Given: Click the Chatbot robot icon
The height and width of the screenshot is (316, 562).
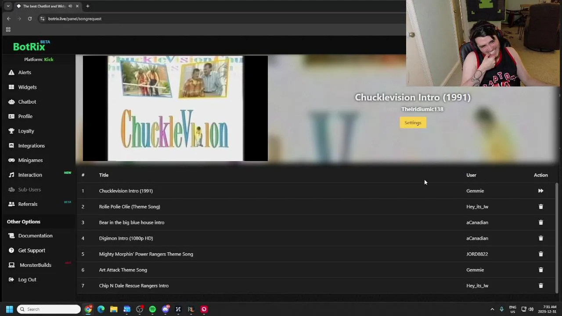Looking at the screenshot, I should point(11,102).
